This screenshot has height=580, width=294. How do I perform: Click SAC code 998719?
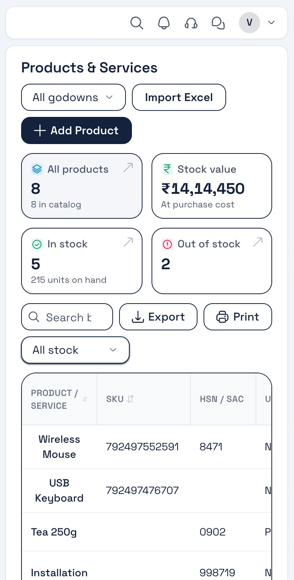coord(217,573)
